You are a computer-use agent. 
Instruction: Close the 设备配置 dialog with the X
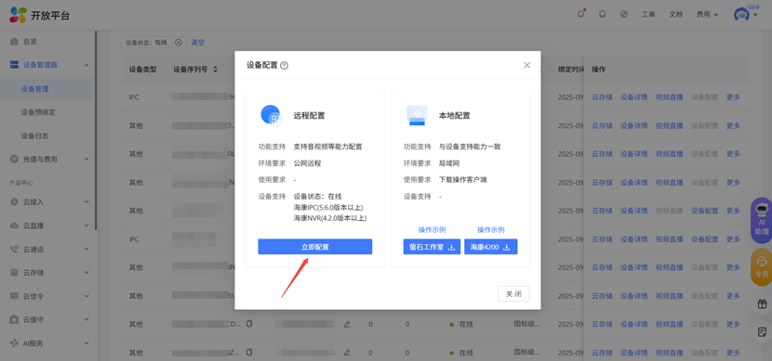point(526,65)
